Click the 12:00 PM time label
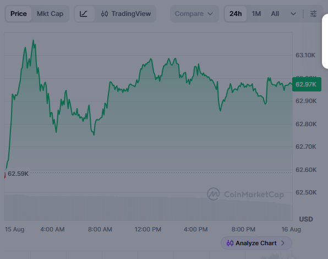This screenshot has width=328, height=259. click(x=147, y=229)
